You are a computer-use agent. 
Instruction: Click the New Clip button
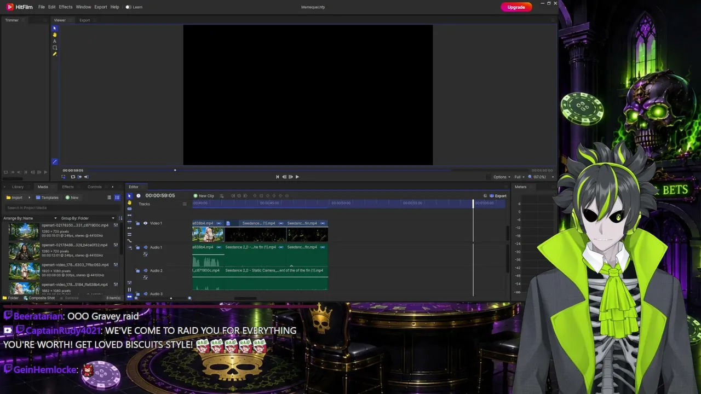(x=204, y=196)
